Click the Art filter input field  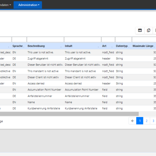coord(108,39)
